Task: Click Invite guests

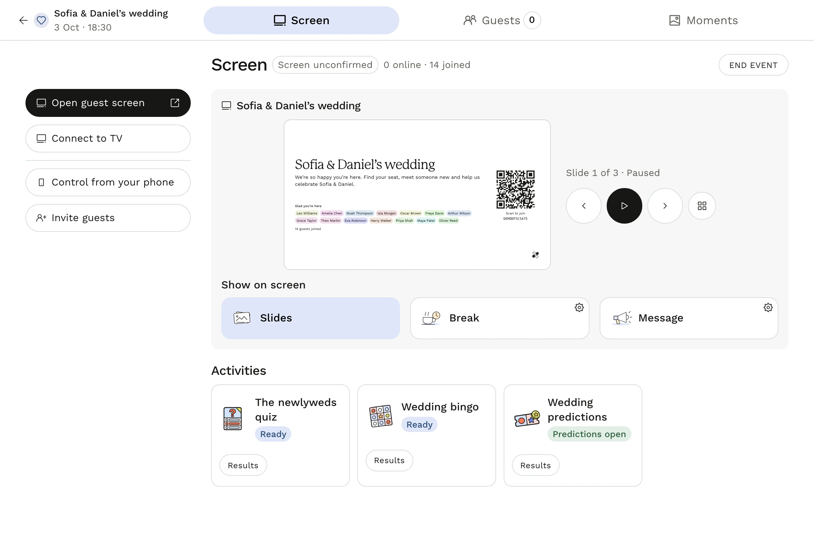Action: (x=108, y=218)
